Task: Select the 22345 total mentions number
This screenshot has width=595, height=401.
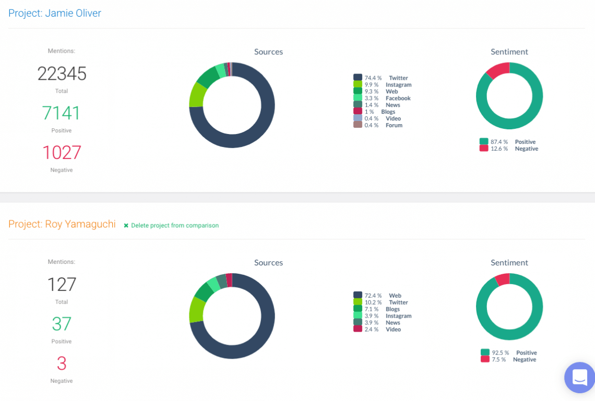Action: [x=62, y=74]
